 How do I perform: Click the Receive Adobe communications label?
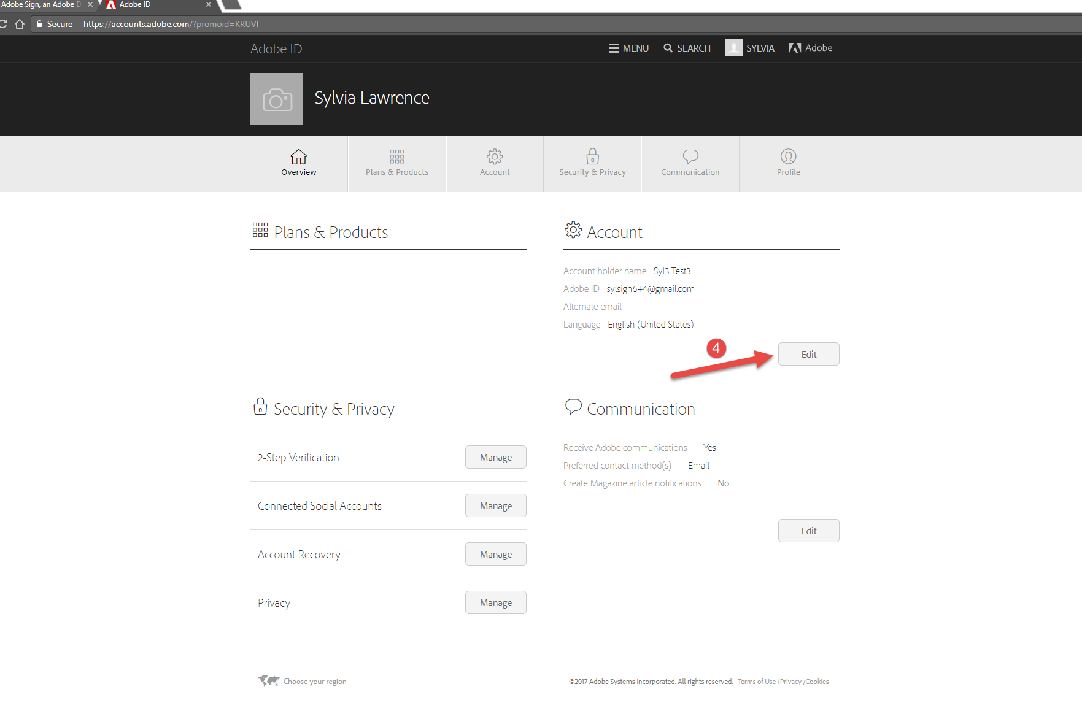[x=625, y=448]
